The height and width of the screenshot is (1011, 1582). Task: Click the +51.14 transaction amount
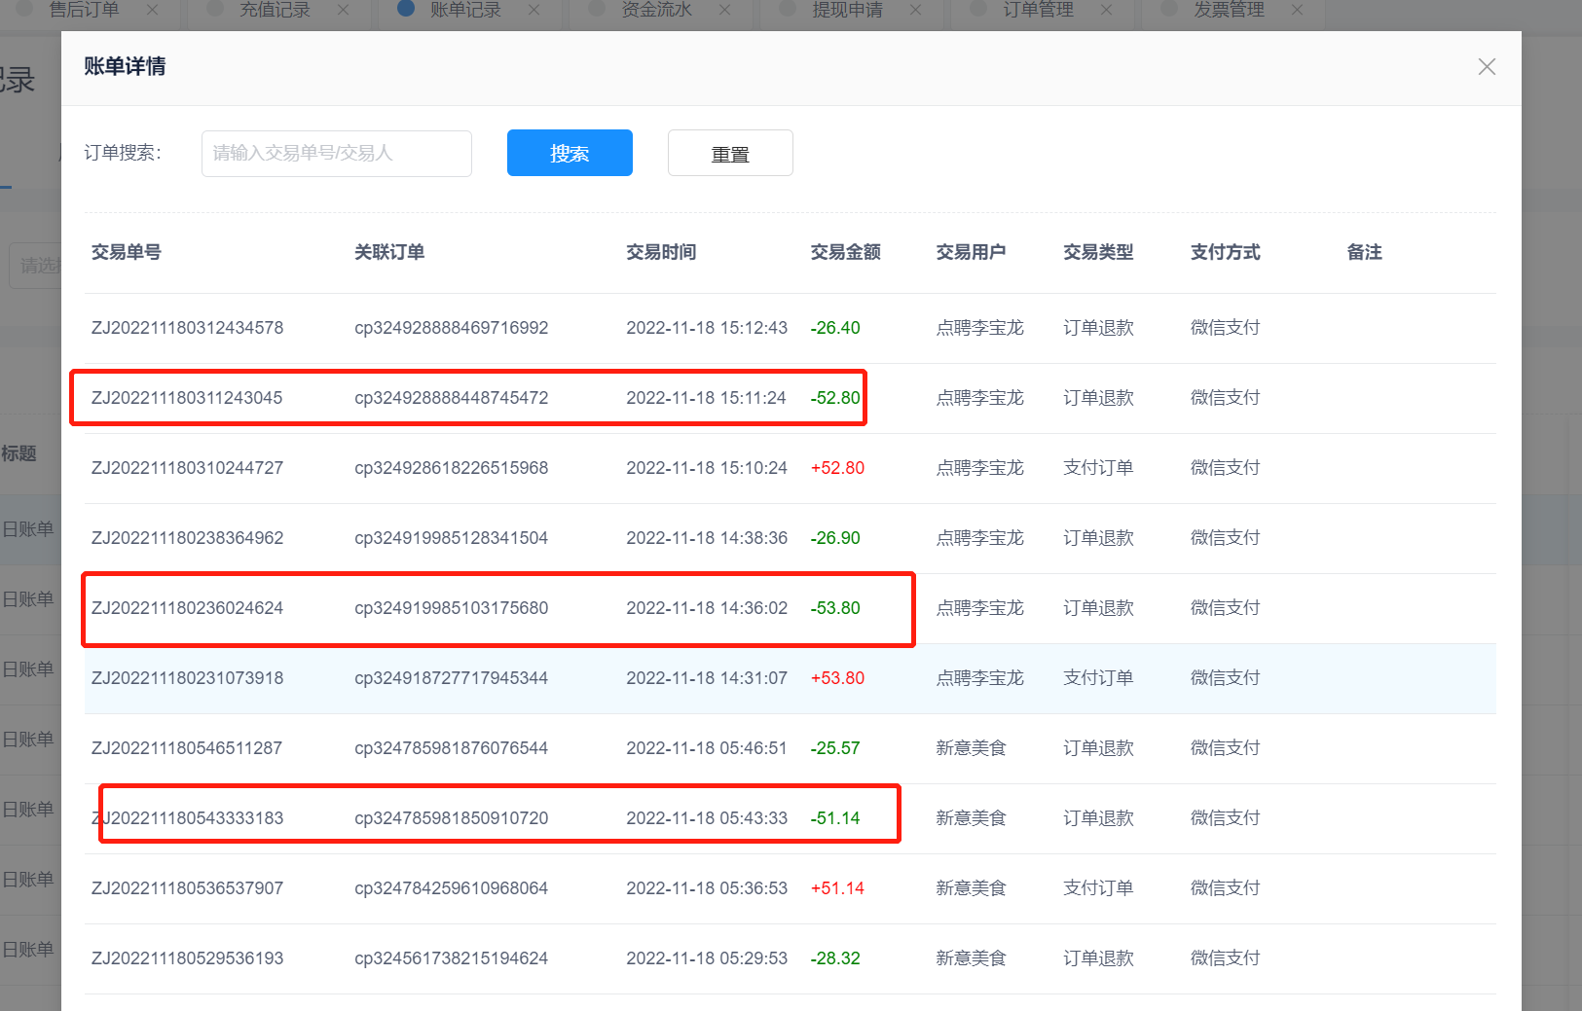pos(837,888)
